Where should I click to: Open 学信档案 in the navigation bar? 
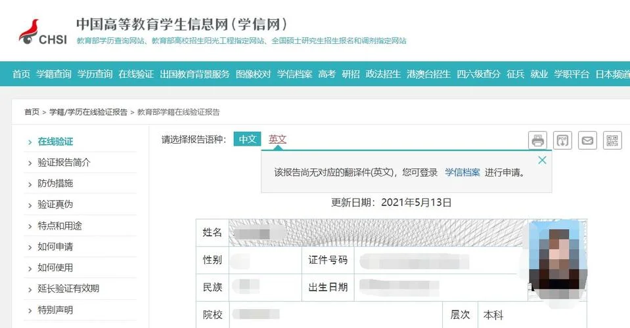click(294, 74)
